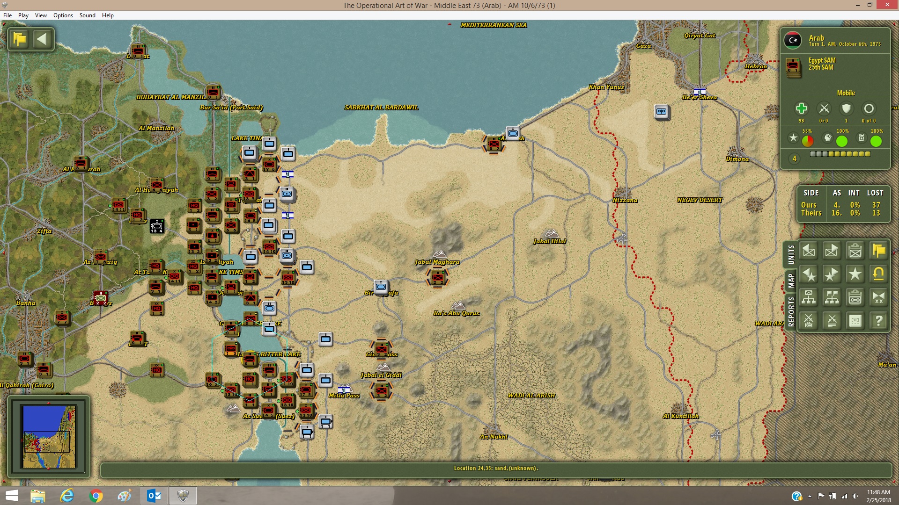Viewport: 899px width, 505px height.
Task: Open the crossed swords checklist icon
Action: (x=809, y=321)
